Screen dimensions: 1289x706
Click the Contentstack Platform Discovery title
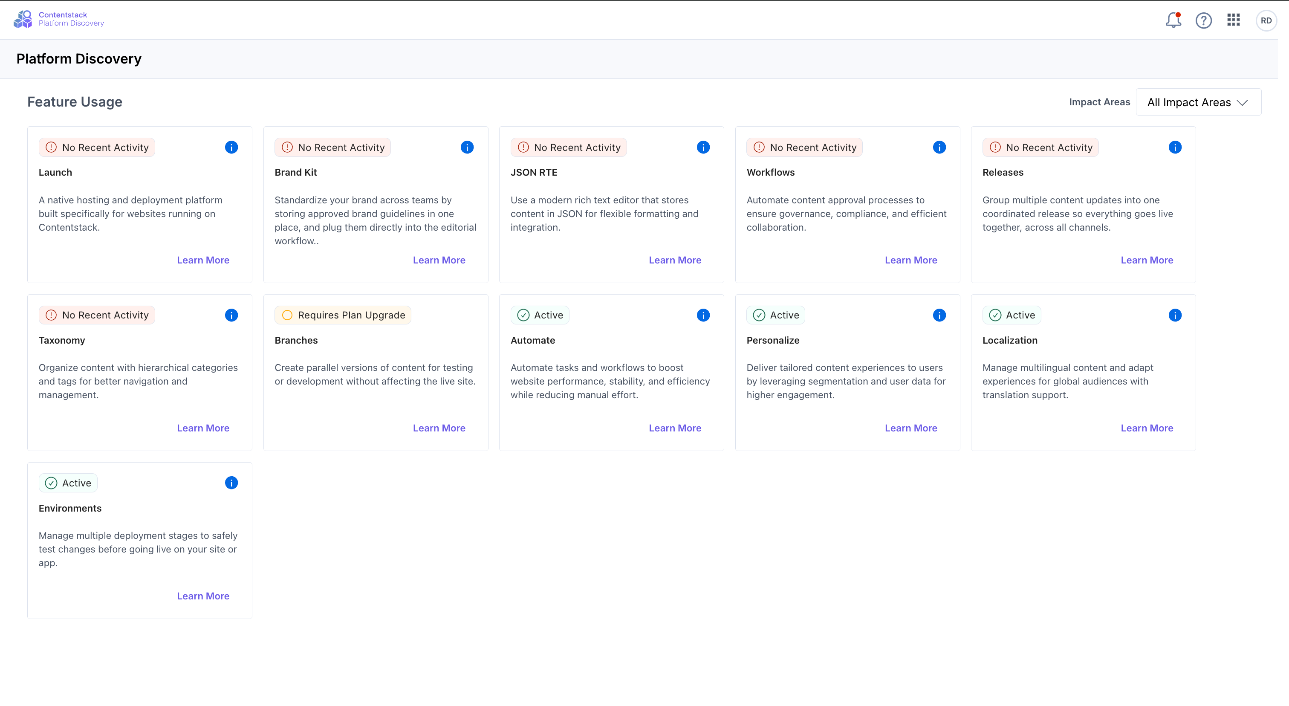[71, 19]
